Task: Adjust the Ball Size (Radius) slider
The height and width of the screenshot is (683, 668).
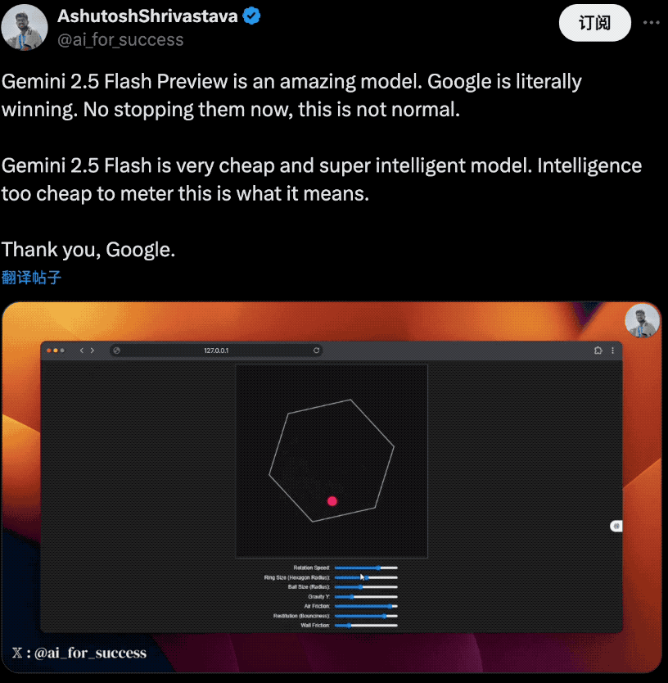Action: pos(366,587)
